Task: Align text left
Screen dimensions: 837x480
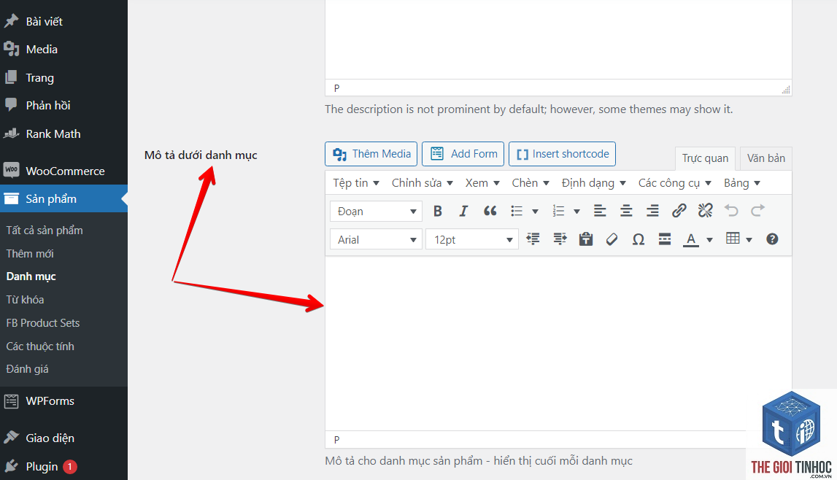Action: click(600, 212)
